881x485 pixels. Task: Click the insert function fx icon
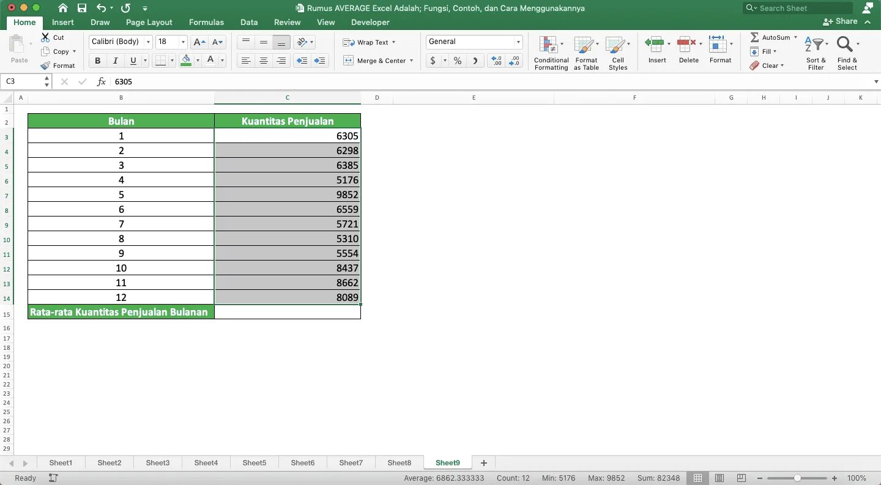[102, 81]
